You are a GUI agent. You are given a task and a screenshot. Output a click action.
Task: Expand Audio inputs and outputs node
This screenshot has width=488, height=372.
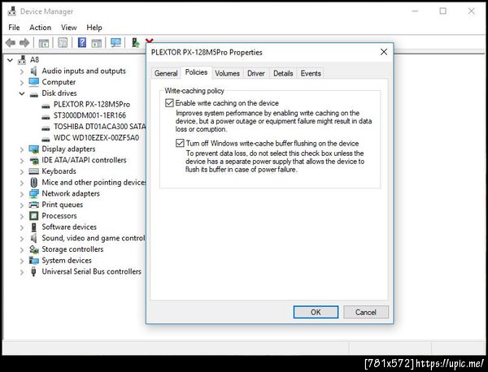coord(22,71)
